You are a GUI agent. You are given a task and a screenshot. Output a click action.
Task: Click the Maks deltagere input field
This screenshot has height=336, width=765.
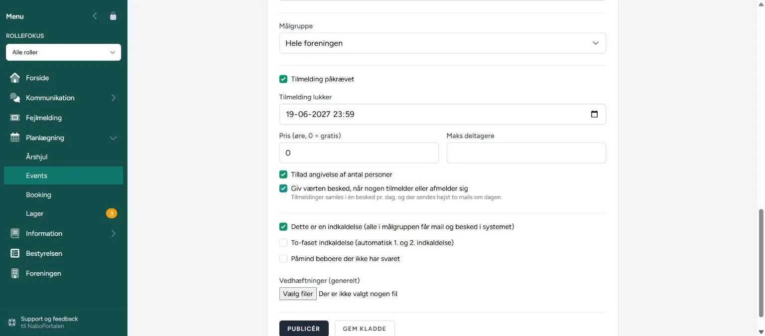click(x=526, y=153)
